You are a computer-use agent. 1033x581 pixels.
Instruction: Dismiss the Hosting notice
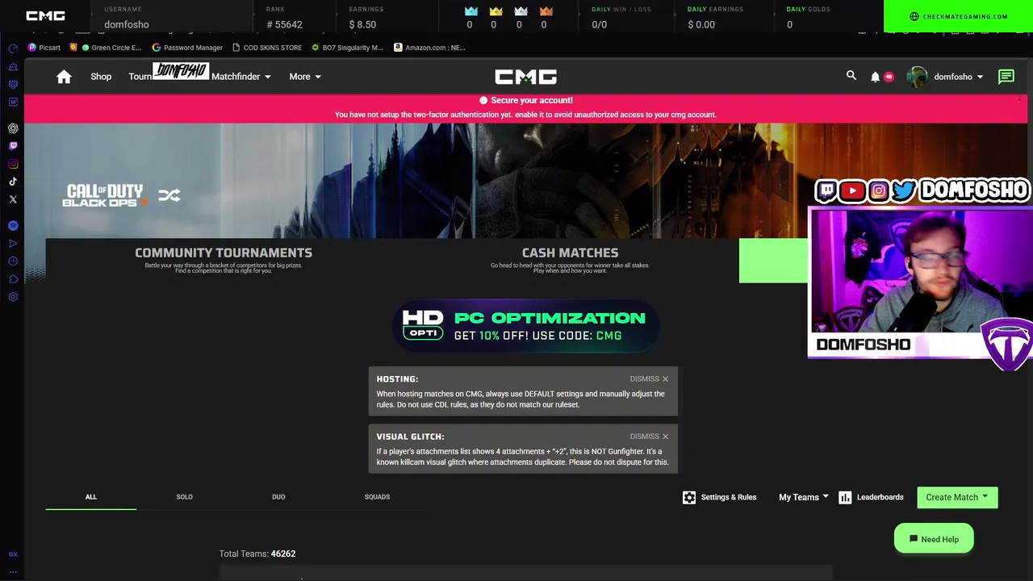click(649, 378)
